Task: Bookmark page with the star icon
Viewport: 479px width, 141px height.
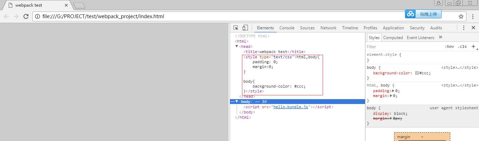Action: [x=461, y=16]
